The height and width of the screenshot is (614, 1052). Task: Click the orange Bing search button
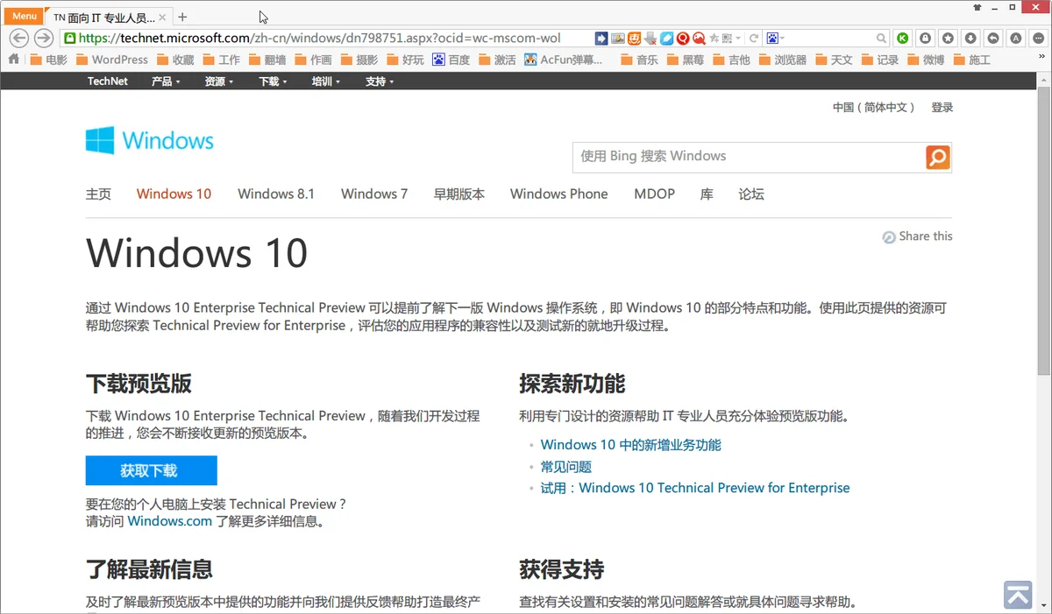click(x=938, y=157)
